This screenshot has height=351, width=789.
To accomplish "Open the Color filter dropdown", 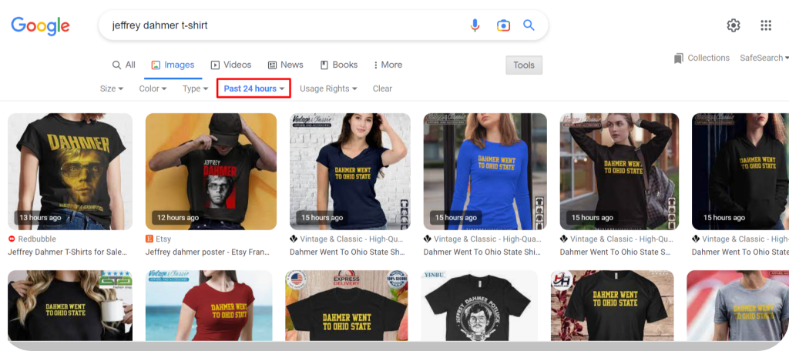I will (153, 89).
